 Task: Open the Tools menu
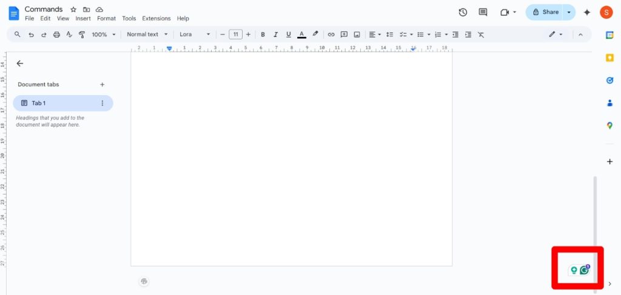pos(129,19)
